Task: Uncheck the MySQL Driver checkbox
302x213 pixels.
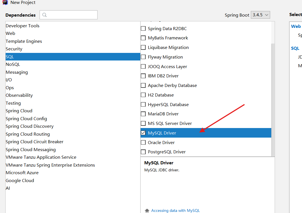Action: pyautogui.click(x=143, y=133)
